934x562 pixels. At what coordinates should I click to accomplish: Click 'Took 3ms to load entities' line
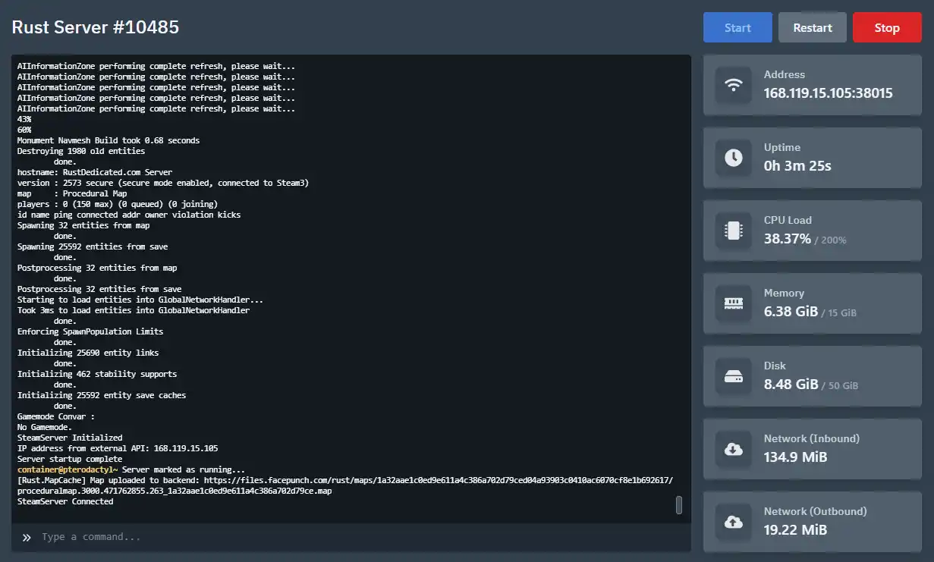tap(134, 310)
